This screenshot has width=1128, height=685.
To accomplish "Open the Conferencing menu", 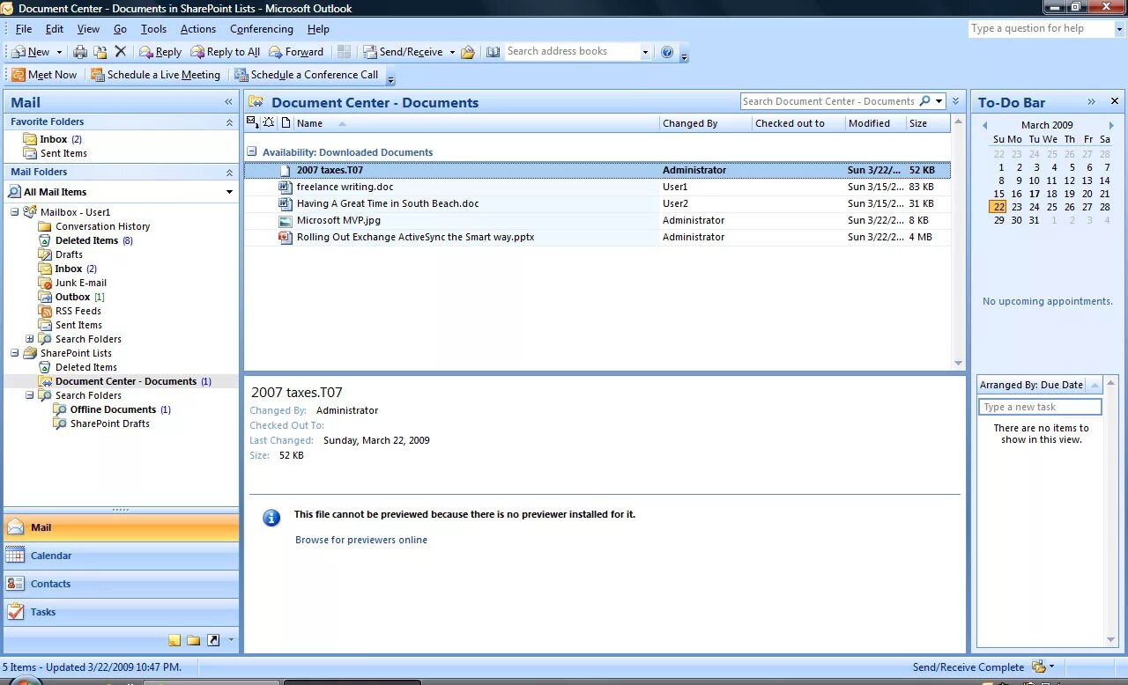I will (262, 29).
